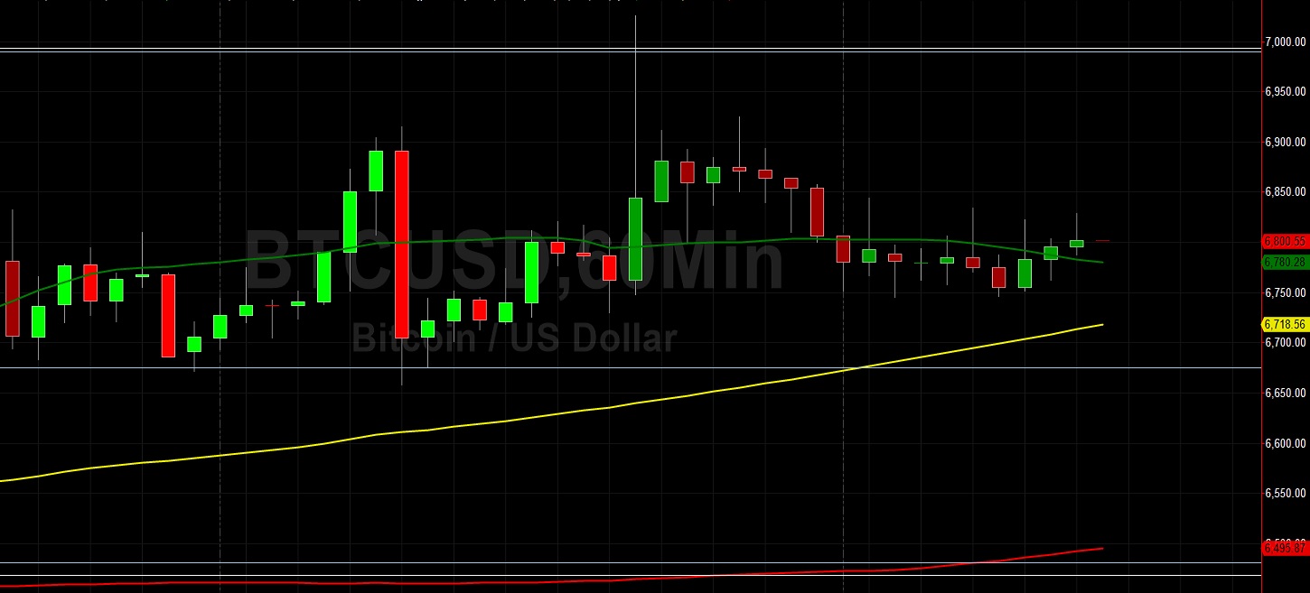
Task: Click the 6,550.00 price axis label
Action: click(1285, 494)
